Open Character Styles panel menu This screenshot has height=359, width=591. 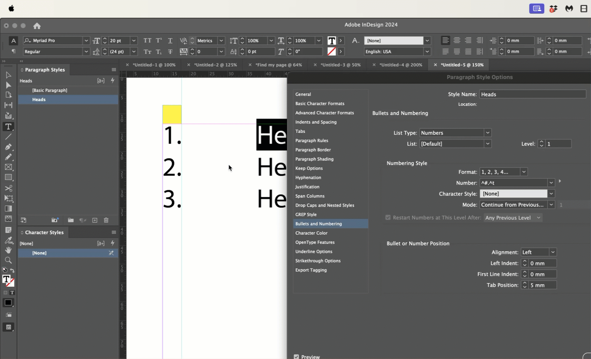[x=114, y=232]
